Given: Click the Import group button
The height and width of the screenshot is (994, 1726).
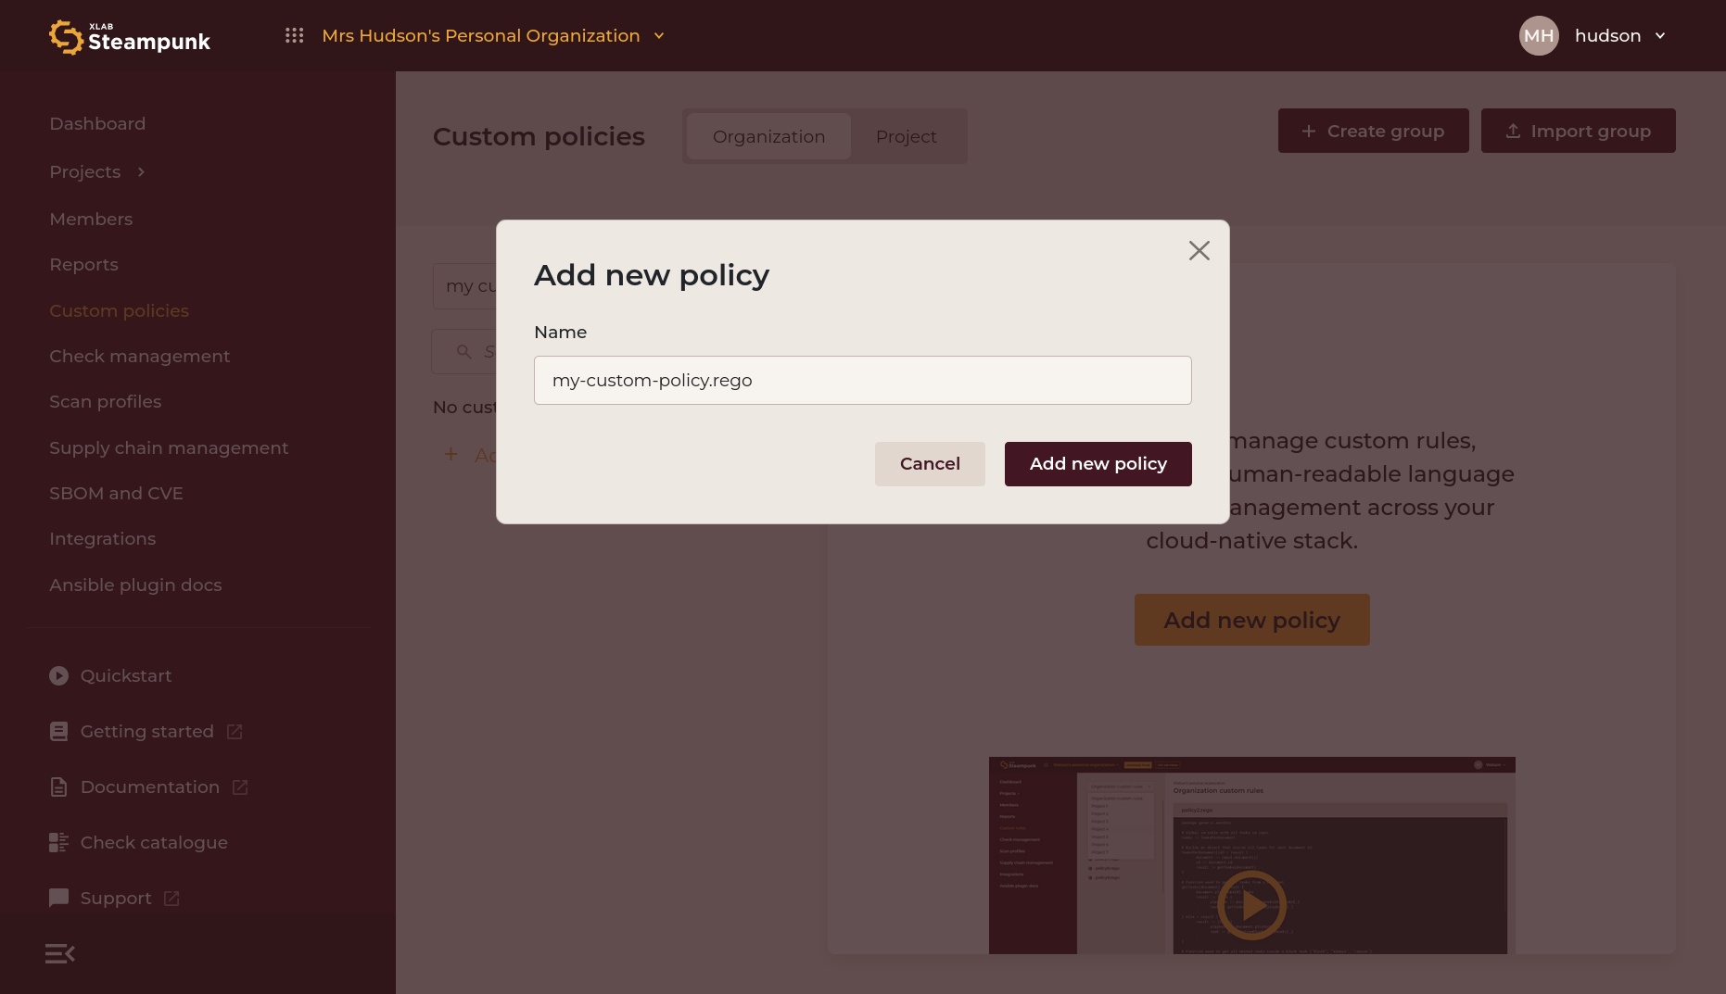Looking at the screenshot, I should [x=1579, y=131].
